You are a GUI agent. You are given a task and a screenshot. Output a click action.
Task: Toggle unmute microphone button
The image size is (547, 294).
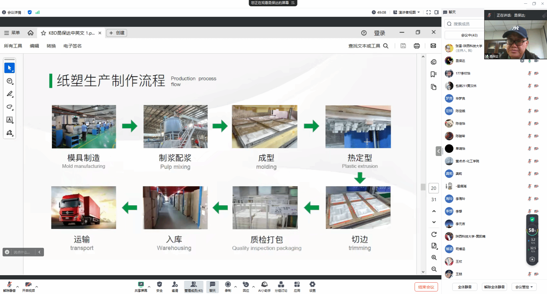9,286
